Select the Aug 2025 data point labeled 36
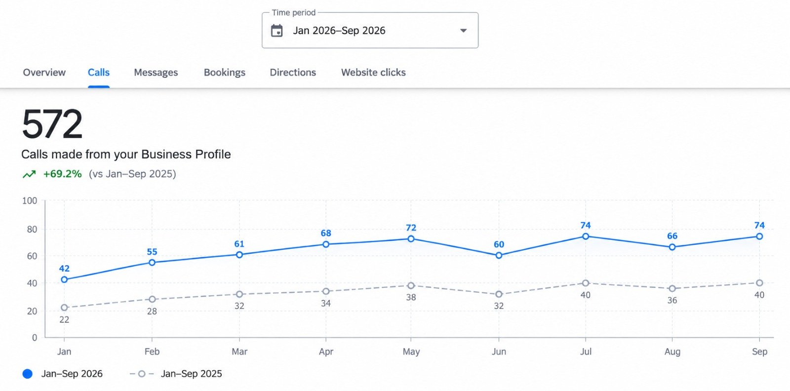This screenshot has width=790, height=391. coord(672,288)
